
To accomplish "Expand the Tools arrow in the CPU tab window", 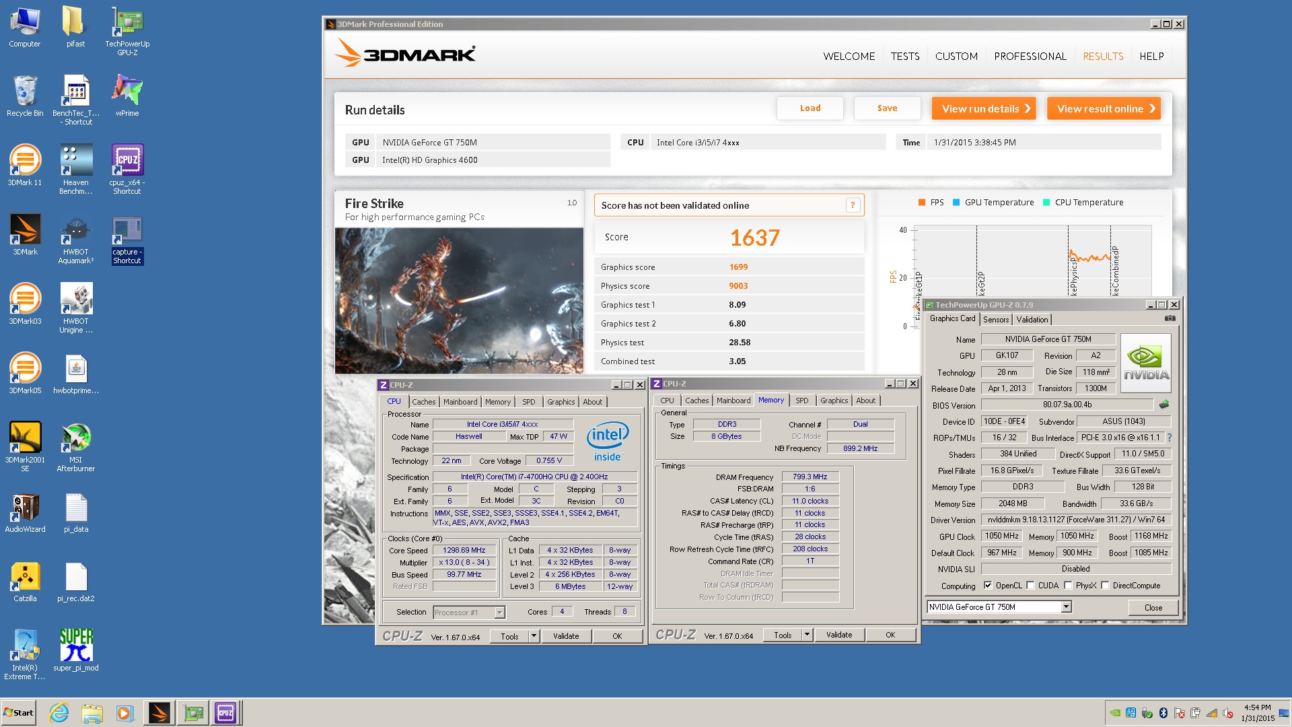I will click(x=534, y=635).
